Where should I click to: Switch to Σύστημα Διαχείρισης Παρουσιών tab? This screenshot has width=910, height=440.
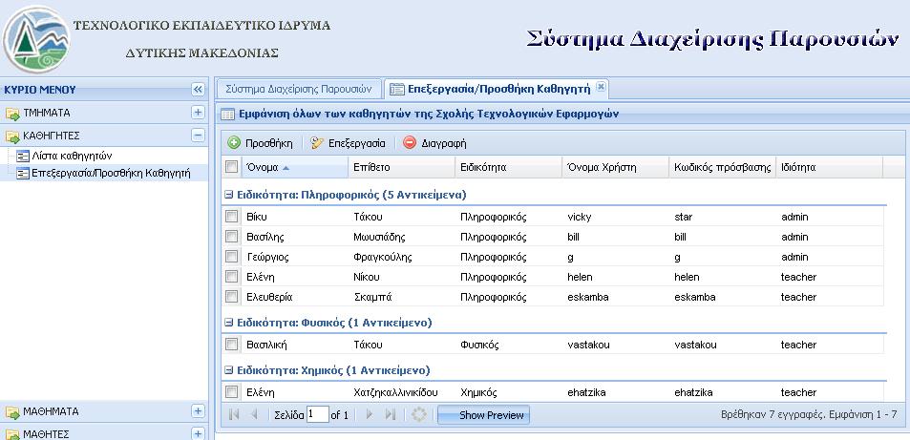[x=298, y=89]
